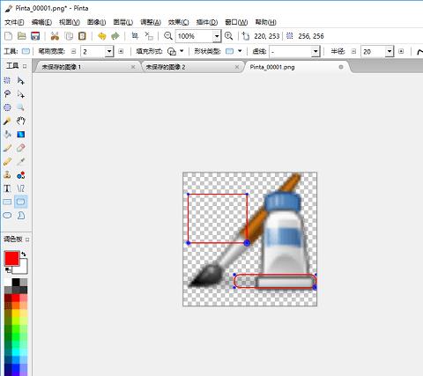The width and height of the screenshot is (423, 376).
Task: Select the Recolor tool
Action: tap(20, 175)
